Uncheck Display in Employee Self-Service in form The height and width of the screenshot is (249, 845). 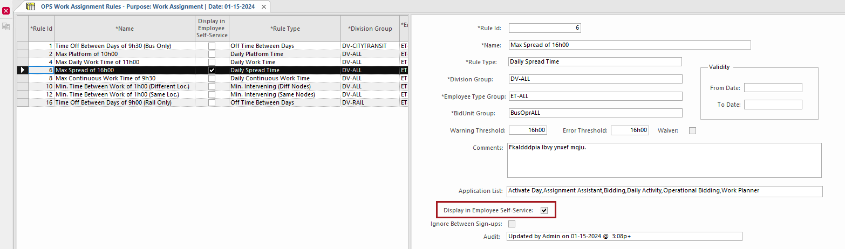(544, 210)
